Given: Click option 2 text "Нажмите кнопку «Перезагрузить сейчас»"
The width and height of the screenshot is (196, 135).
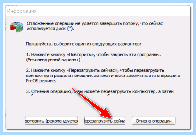Looking at the screenshot, I should pos(74,70).
